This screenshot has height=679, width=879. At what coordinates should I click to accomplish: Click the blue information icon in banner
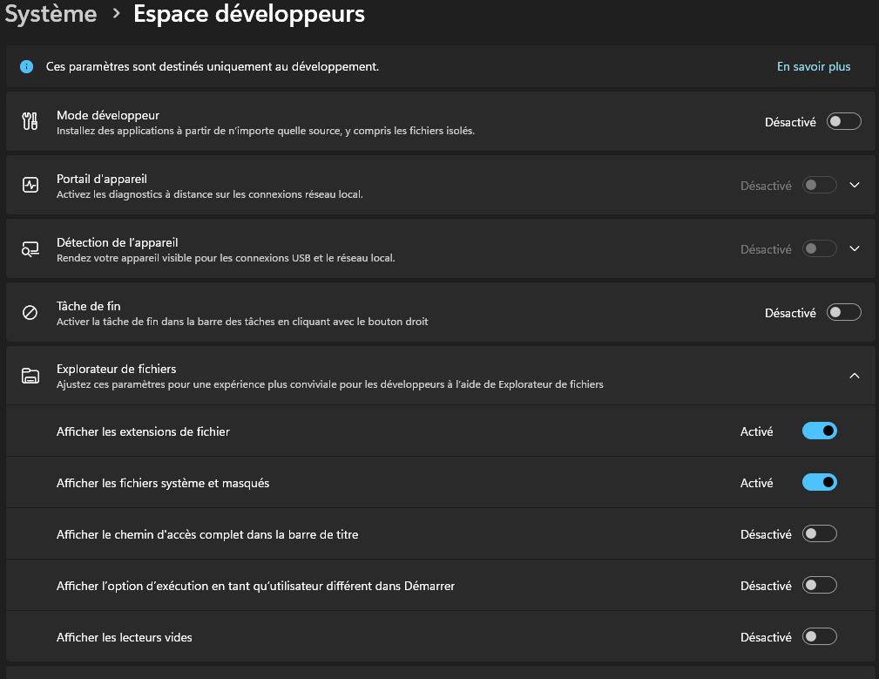pyautogui.click(x=27, y=66)
